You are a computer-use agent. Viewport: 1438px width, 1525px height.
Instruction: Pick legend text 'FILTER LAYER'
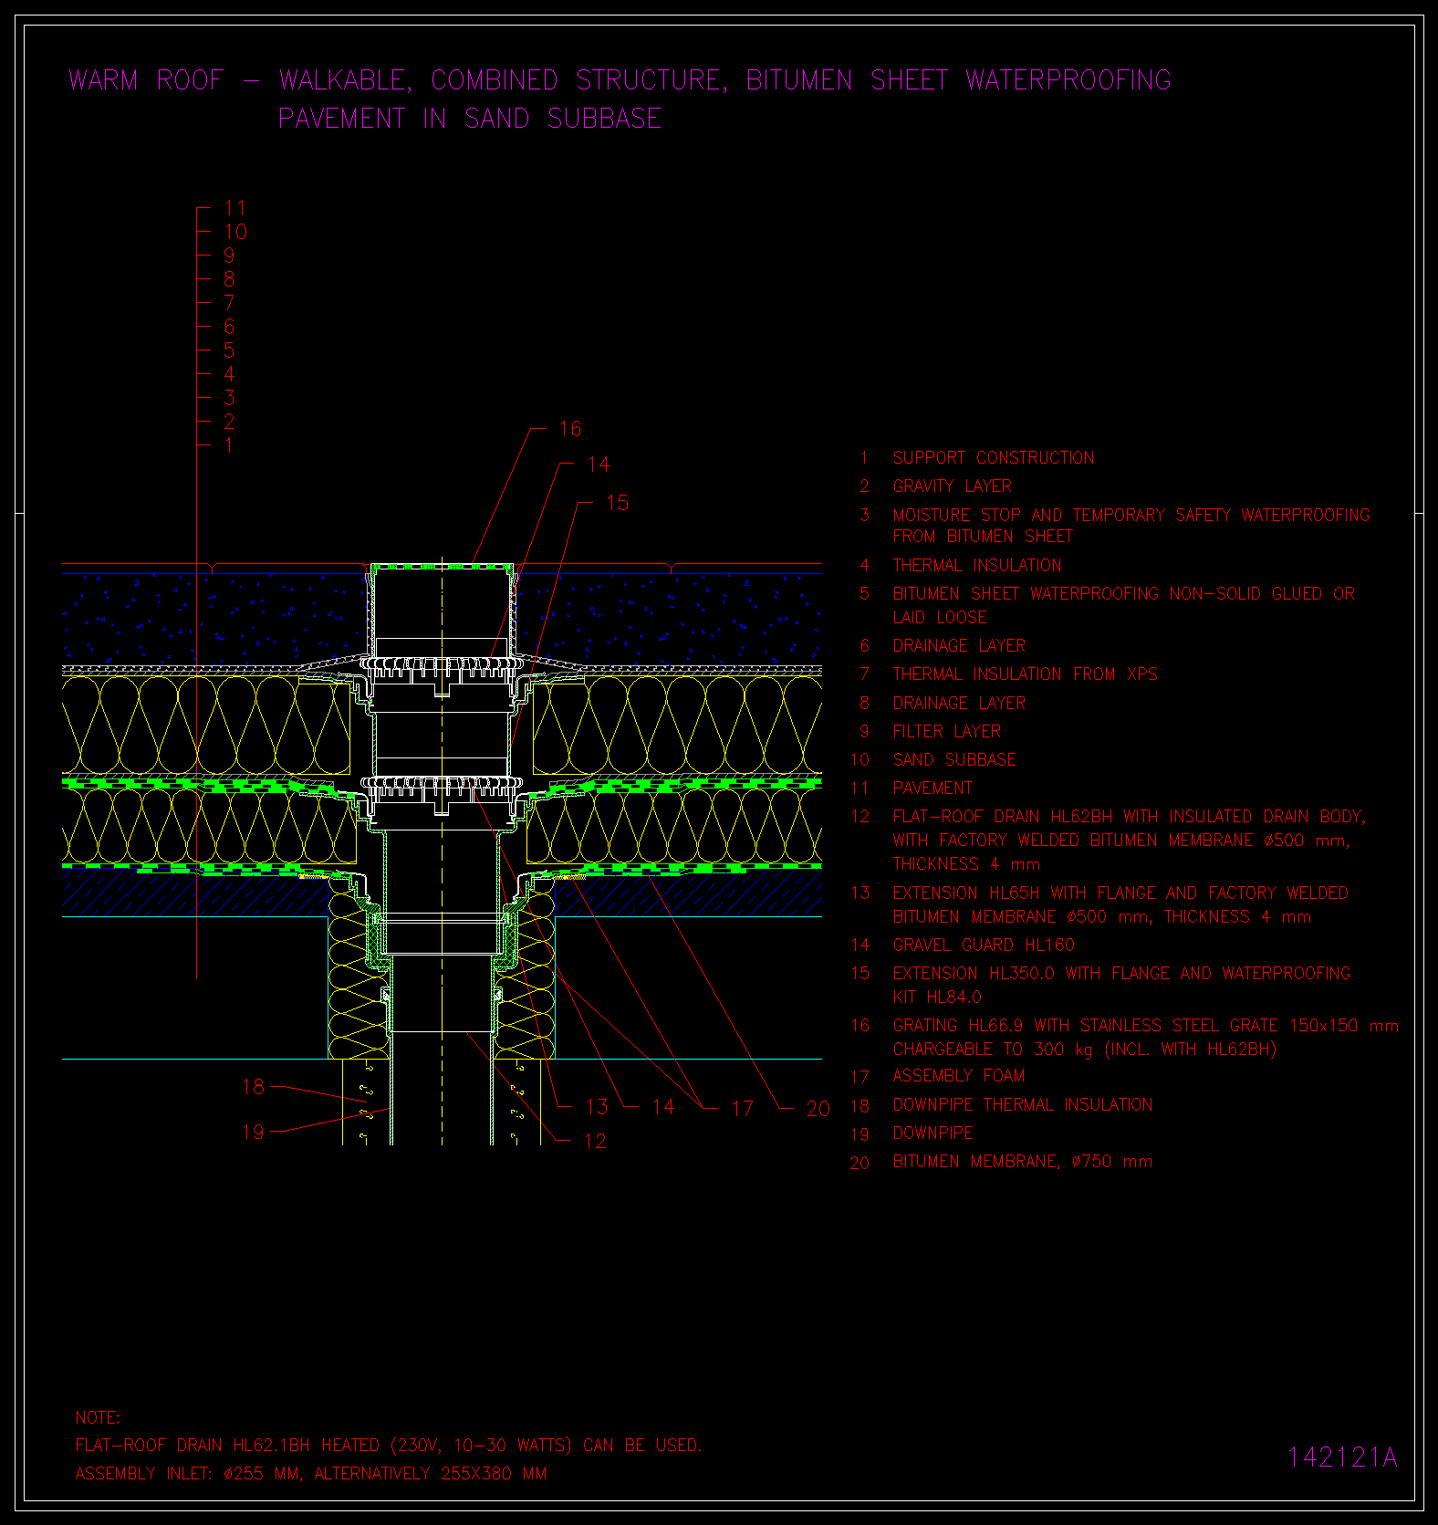pyautogui.click(x=946, y=732)
